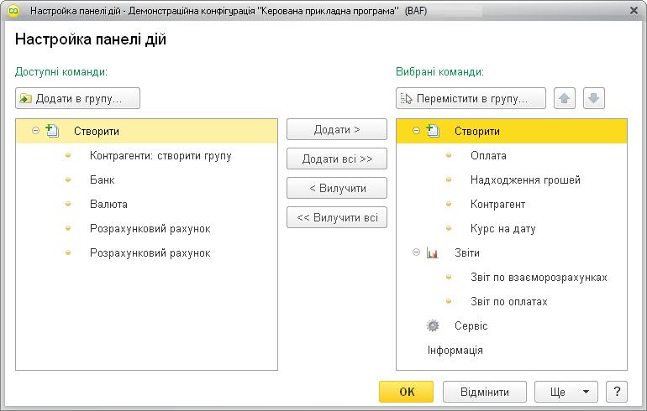The height and width of the screenshot is (411, 647).
Task: Click bullet icon beside Валюта
Action: point(68,204)
